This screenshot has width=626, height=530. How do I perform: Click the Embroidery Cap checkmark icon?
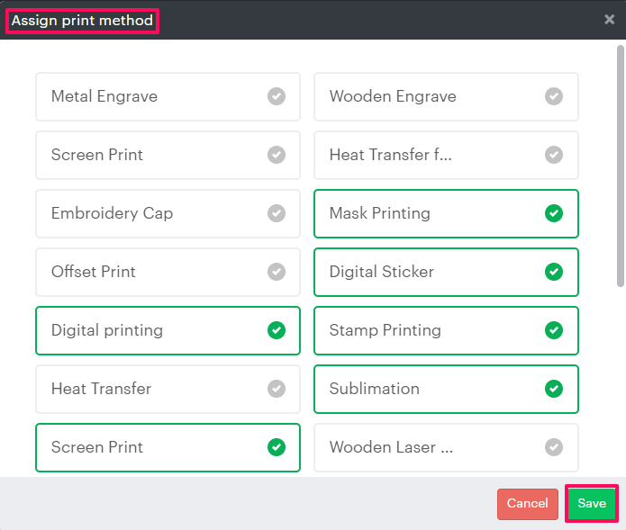coord(277,213)
